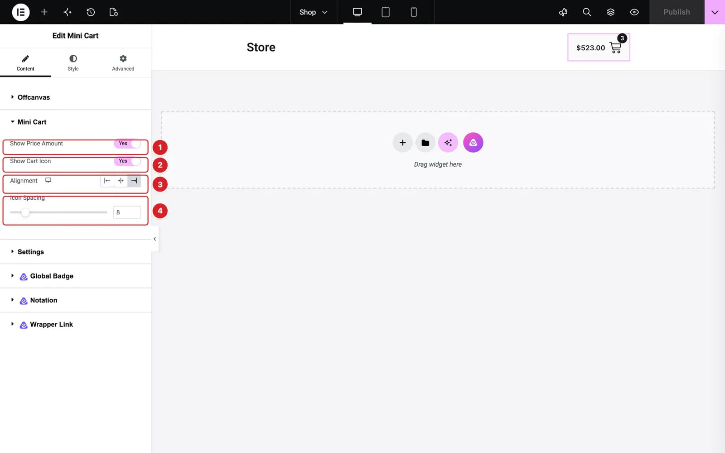Expand the Wrapper Link section
Screen dimensions: 725x453
(75, 324)
